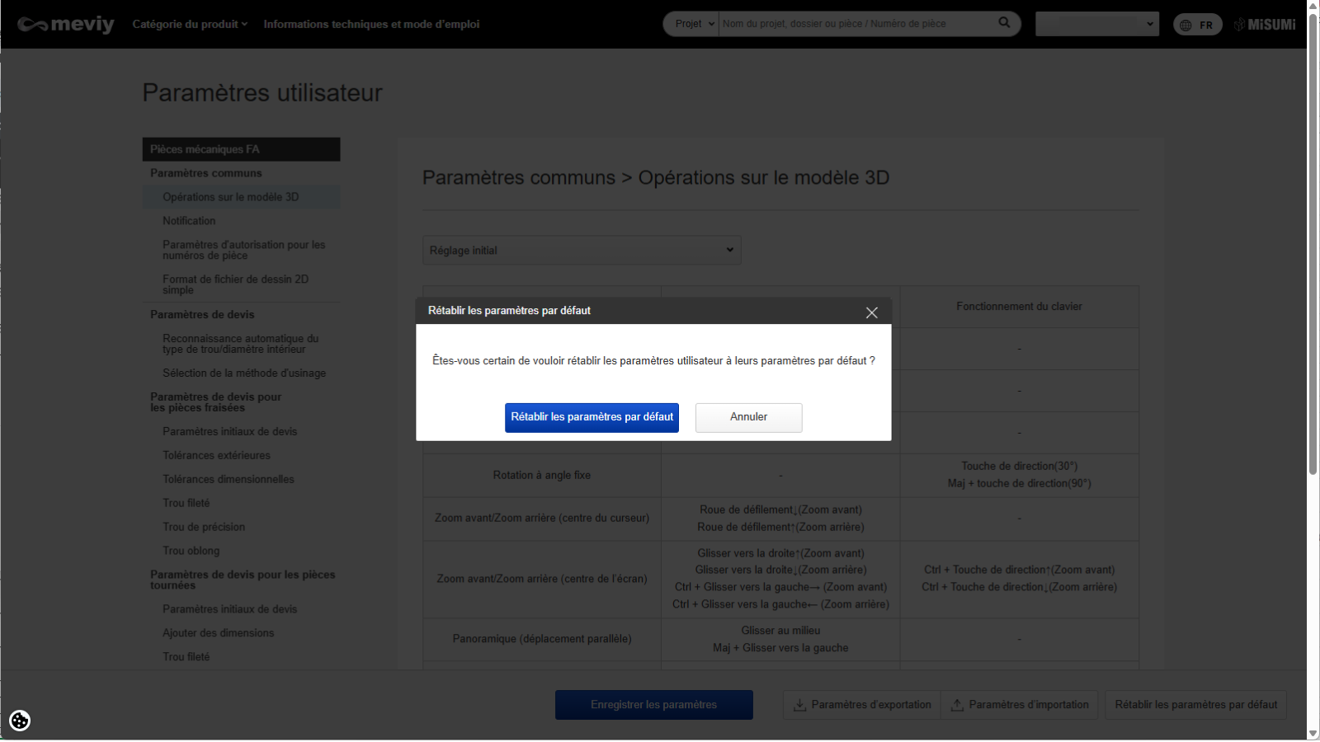This screenshot has width=1320, height=742.
Task: Open the FR language globe selector
Action: pos(1197,25)
